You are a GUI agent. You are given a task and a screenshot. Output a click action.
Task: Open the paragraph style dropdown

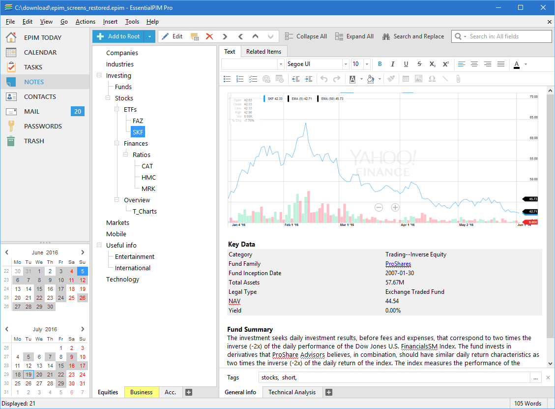281,64
